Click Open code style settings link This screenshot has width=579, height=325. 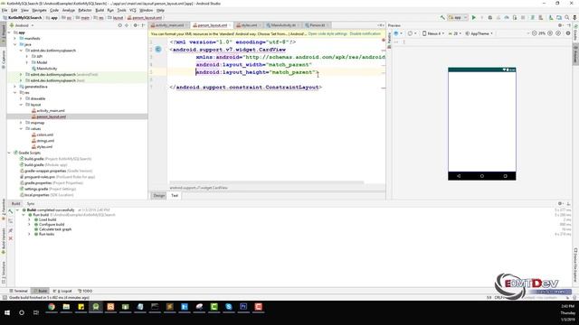click(x=327, y=34)
